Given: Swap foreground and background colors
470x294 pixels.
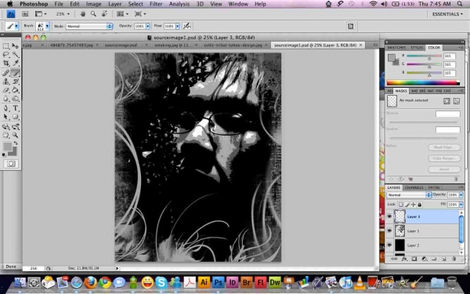Looking at the screenshot, I should point(16,143).
